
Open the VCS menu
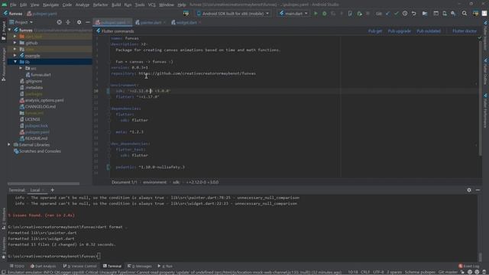(x=152, y=5)
